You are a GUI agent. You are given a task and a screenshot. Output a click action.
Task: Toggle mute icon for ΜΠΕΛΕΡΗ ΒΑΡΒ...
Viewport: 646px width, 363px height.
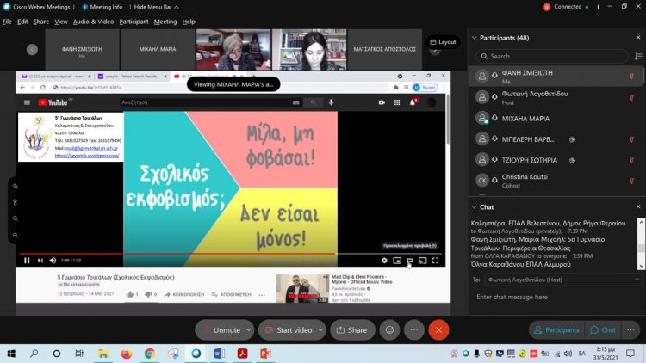point(631,139)
